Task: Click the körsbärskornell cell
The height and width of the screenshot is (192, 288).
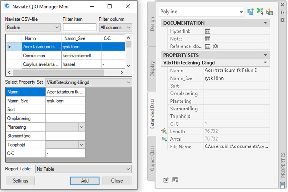Action: [x=81, y=56]
